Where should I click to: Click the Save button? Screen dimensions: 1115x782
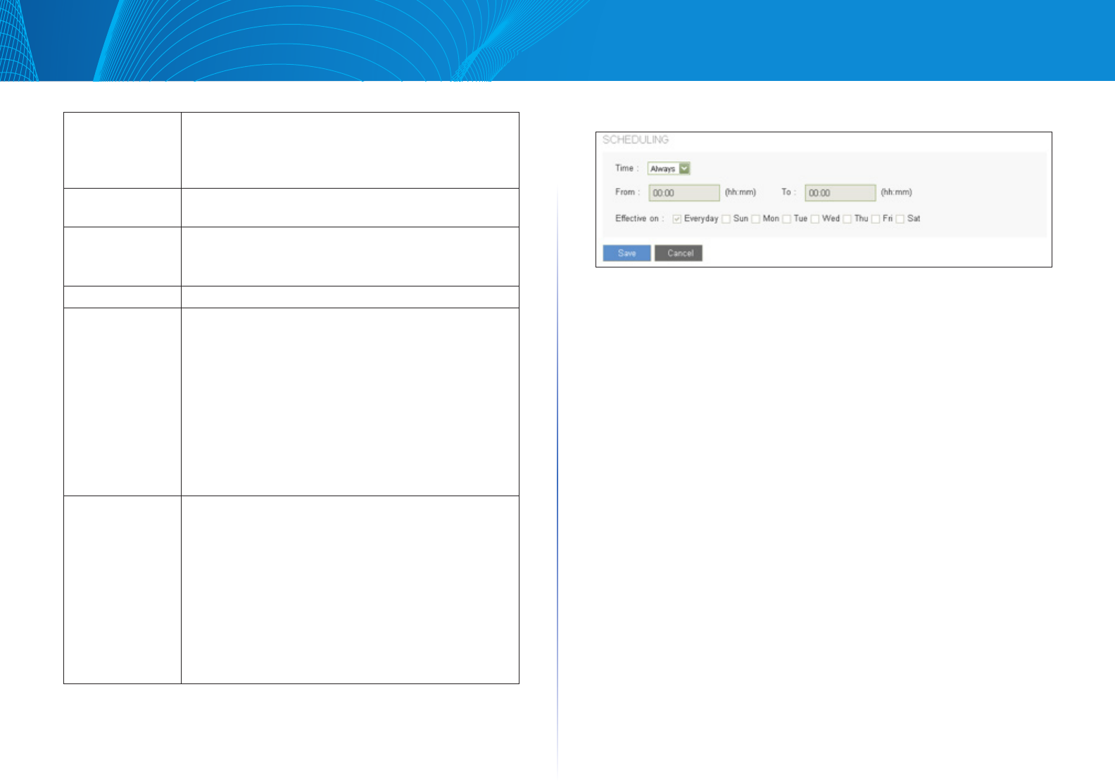[x=626, y=253]
